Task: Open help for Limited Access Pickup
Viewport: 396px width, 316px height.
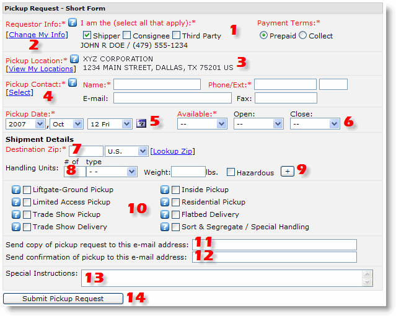Action: 16,202
